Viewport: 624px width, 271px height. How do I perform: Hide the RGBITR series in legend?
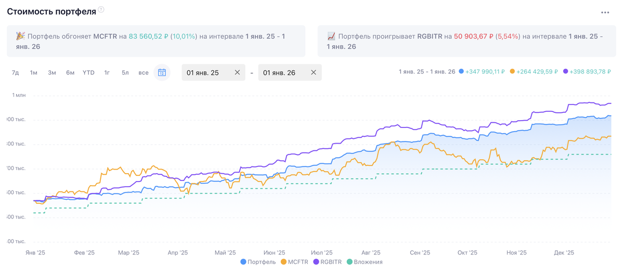point(328,262)
